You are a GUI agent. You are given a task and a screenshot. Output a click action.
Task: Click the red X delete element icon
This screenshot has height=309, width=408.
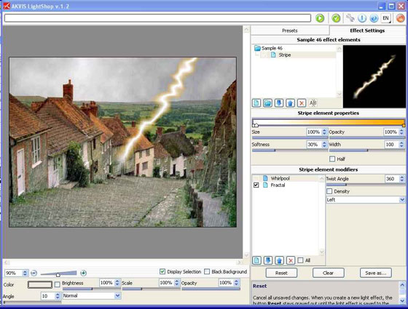(x=302, y=103)
